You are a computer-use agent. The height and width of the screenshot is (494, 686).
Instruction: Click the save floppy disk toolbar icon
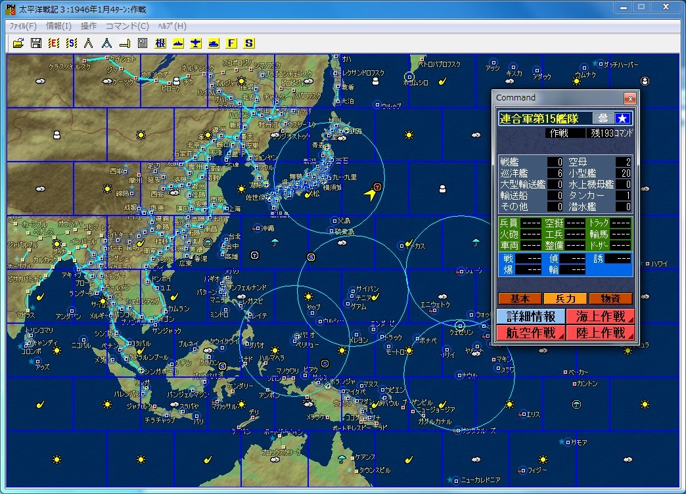pyautogui.click(x=36, y=43)
